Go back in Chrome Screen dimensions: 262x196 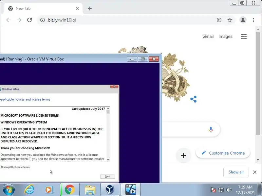(9, 20)
